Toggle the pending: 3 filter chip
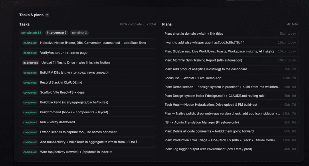309x166 pixels. [x=79, y=33]
